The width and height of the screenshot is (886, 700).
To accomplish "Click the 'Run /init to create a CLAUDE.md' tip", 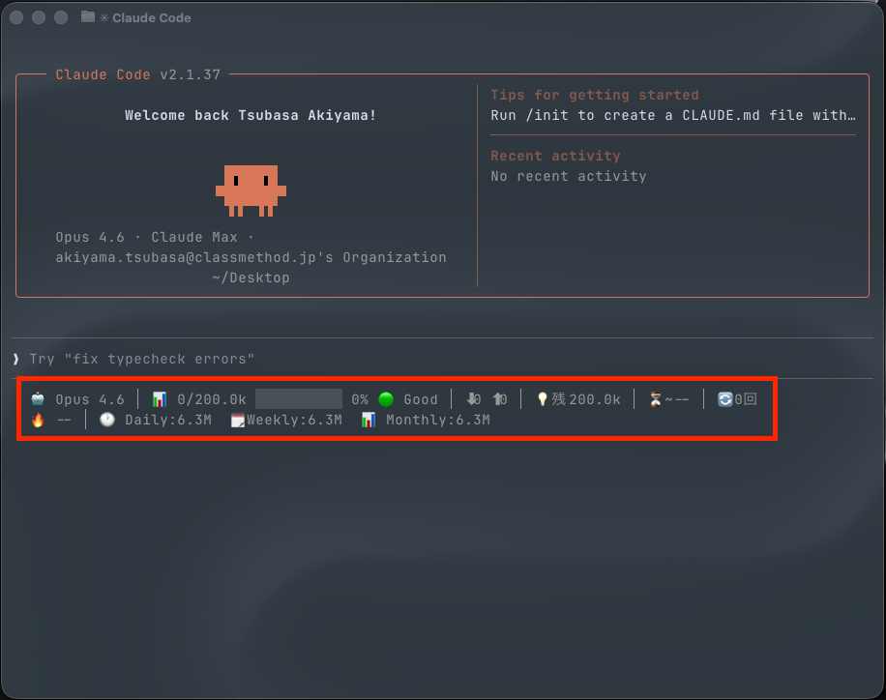I will pyautogui.click(x=673, y=115).
